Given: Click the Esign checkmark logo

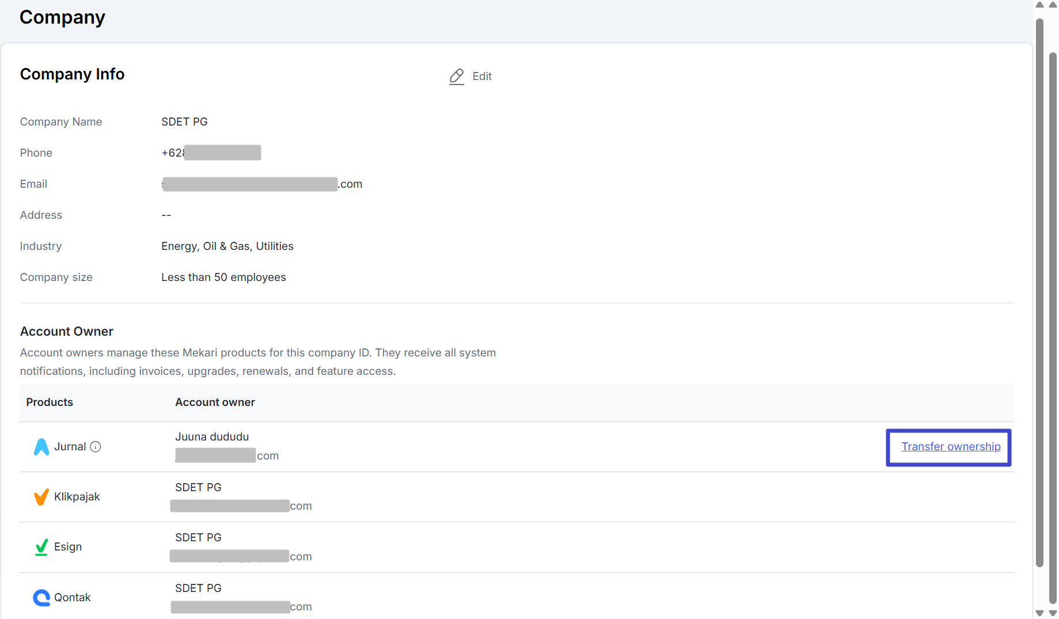Looking at the screenshot, I should pyautogui.click(x=41, y=547).
